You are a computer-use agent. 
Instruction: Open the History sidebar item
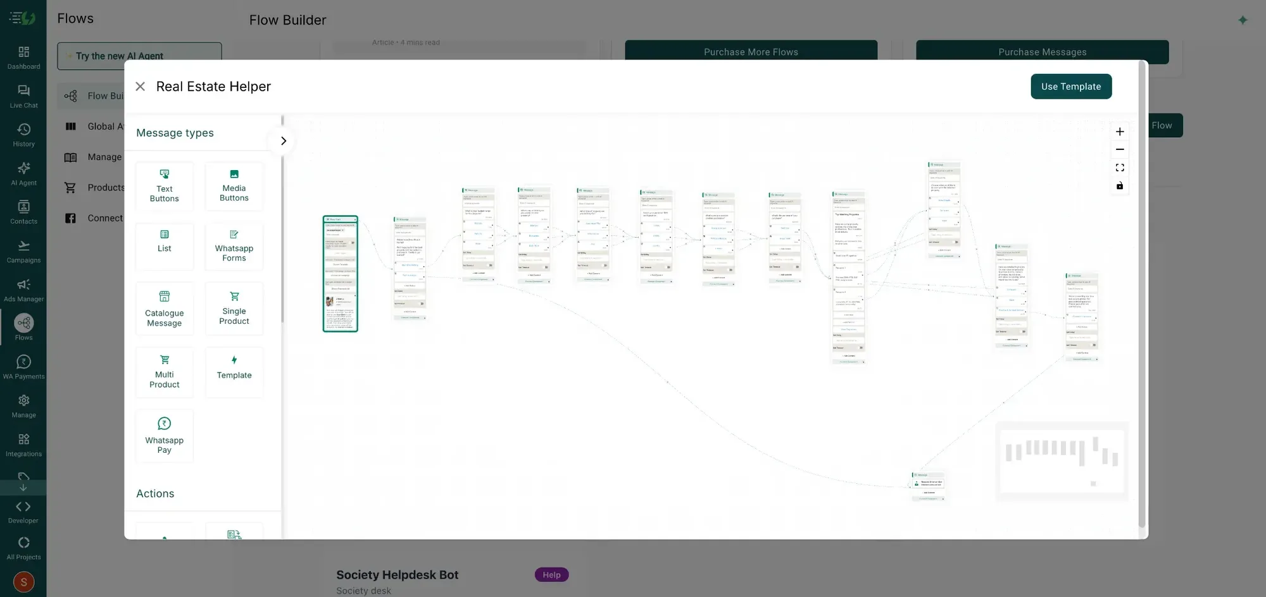[23, 135]
